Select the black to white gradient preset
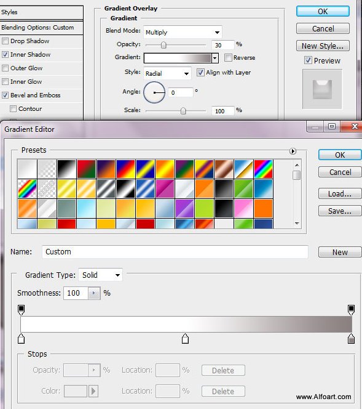The height and width of the screenshot is (409, 362). click(x=66, y=169)
